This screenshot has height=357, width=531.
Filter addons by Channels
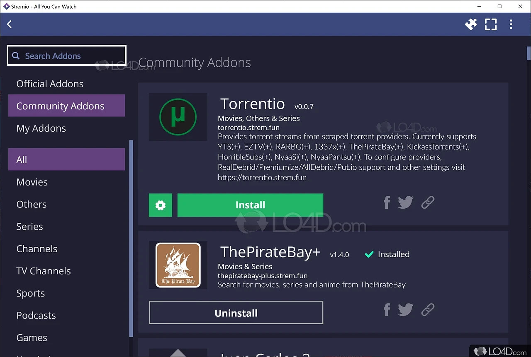point(66,248)
